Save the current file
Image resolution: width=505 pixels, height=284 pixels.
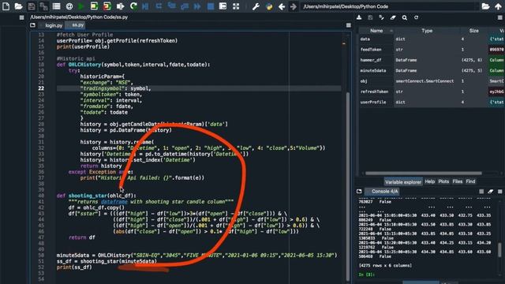[32, 6]
